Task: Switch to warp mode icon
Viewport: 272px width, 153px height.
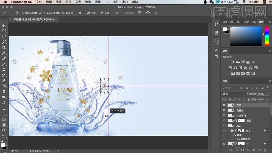Action: click(x=140, y=13)
